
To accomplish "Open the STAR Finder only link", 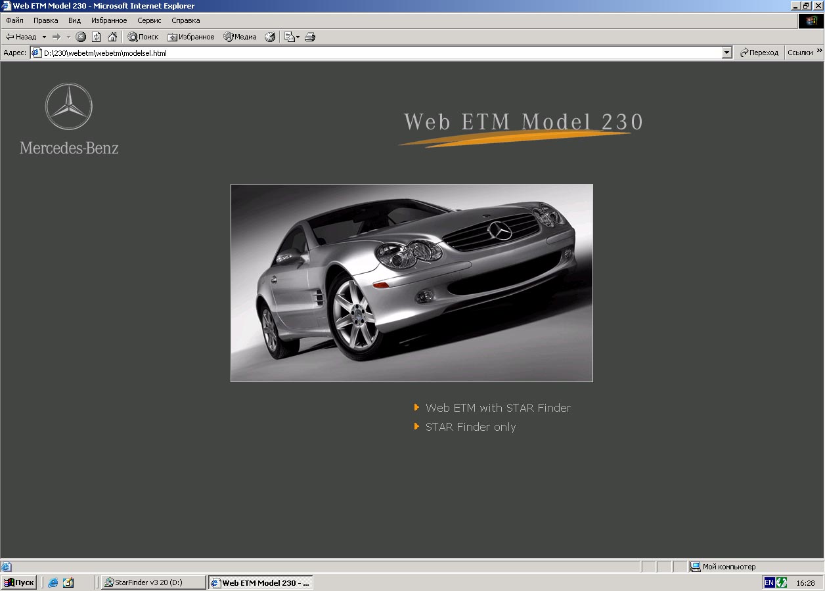I will (470, 427).
